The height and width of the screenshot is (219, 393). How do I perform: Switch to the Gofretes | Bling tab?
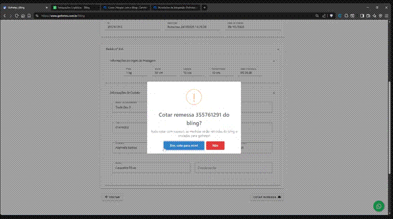pos(25,7)
